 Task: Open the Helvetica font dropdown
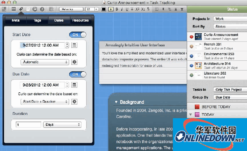point(71,9)
